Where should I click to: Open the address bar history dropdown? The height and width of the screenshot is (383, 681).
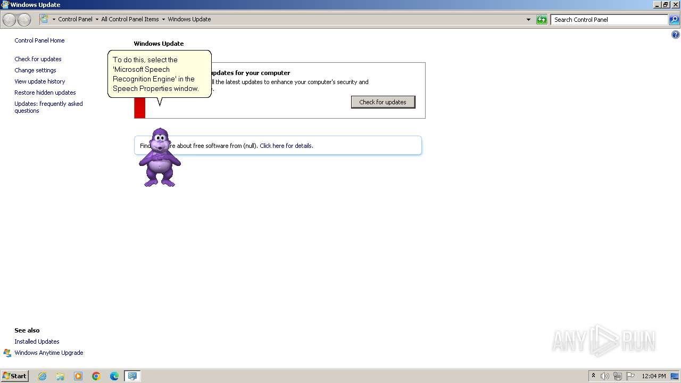point(528,20)
